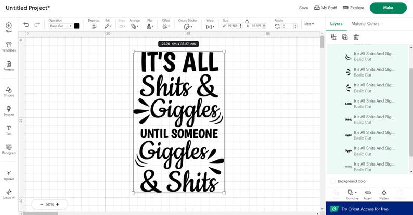Image resolution: width=413 pixels, height=215 pixels.
Task: Open the Edit pencil menu
Action: [108, 26]
